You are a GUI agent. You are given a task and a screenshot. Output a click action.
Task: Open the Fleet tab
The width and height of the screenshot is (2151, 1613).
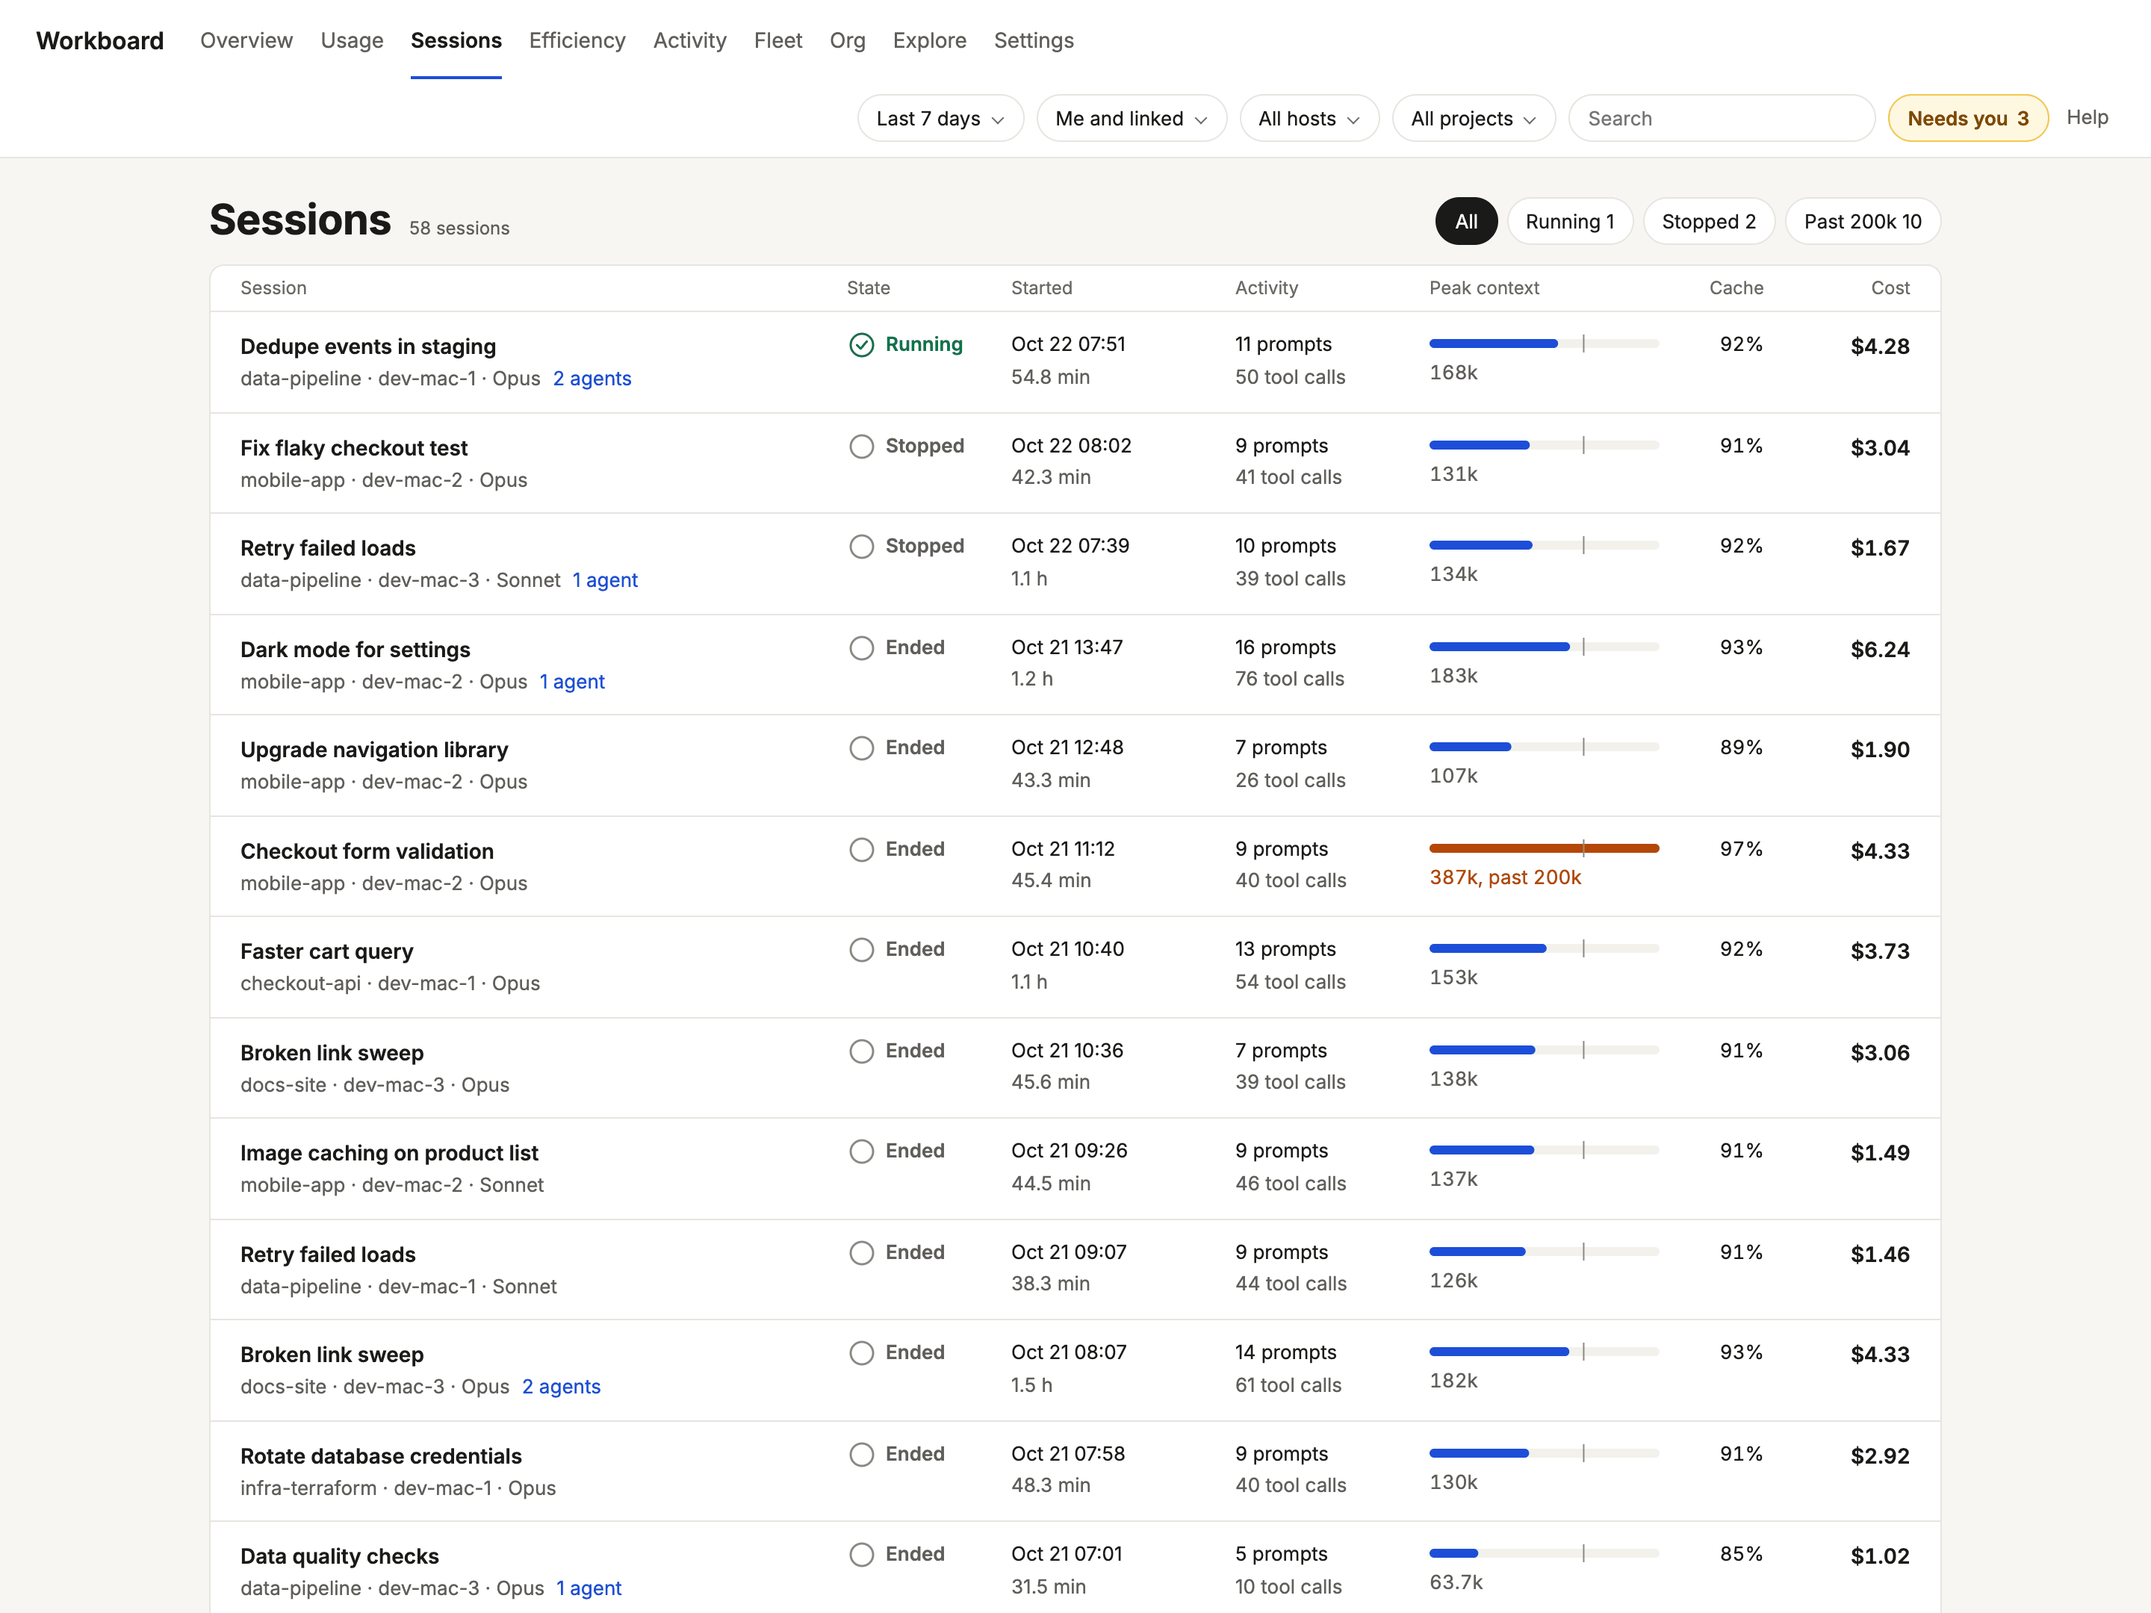pos(778,41)
